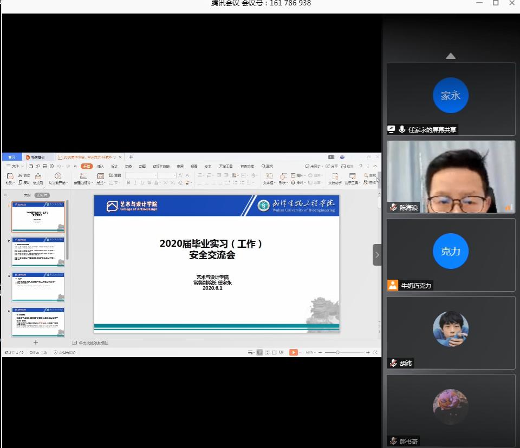Switch to the 设计 ribbon tab
Screen dimensions: 520x448
point(114,166)
